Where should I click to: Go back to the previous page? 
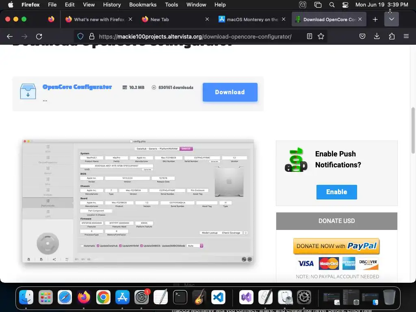10,36
